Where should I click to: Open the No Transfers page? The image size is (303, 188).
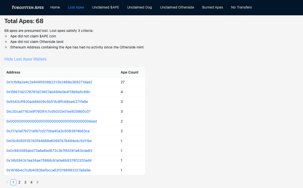point(241,7)
